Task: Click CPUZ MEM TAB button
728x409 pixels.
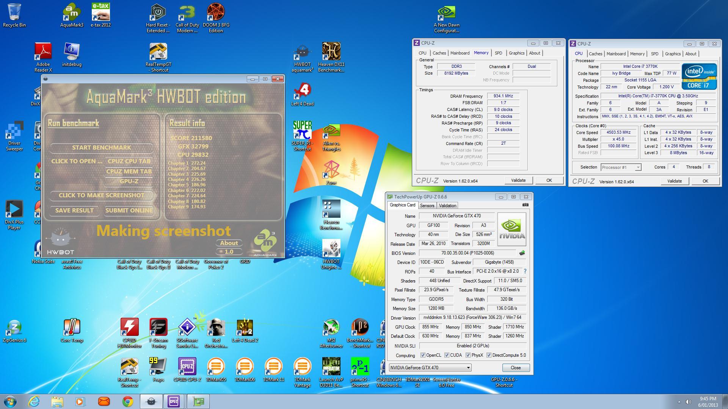Action: 129,172
